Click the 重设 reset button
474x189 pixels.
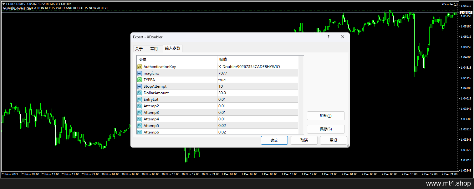(x=334, y=140)
